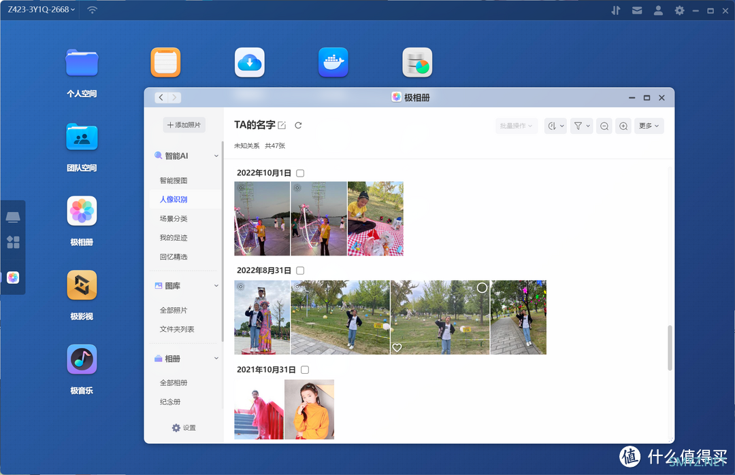Click the drive icon in left dock
This screenshot has width=735, height=475.
(x=13, y=217)
